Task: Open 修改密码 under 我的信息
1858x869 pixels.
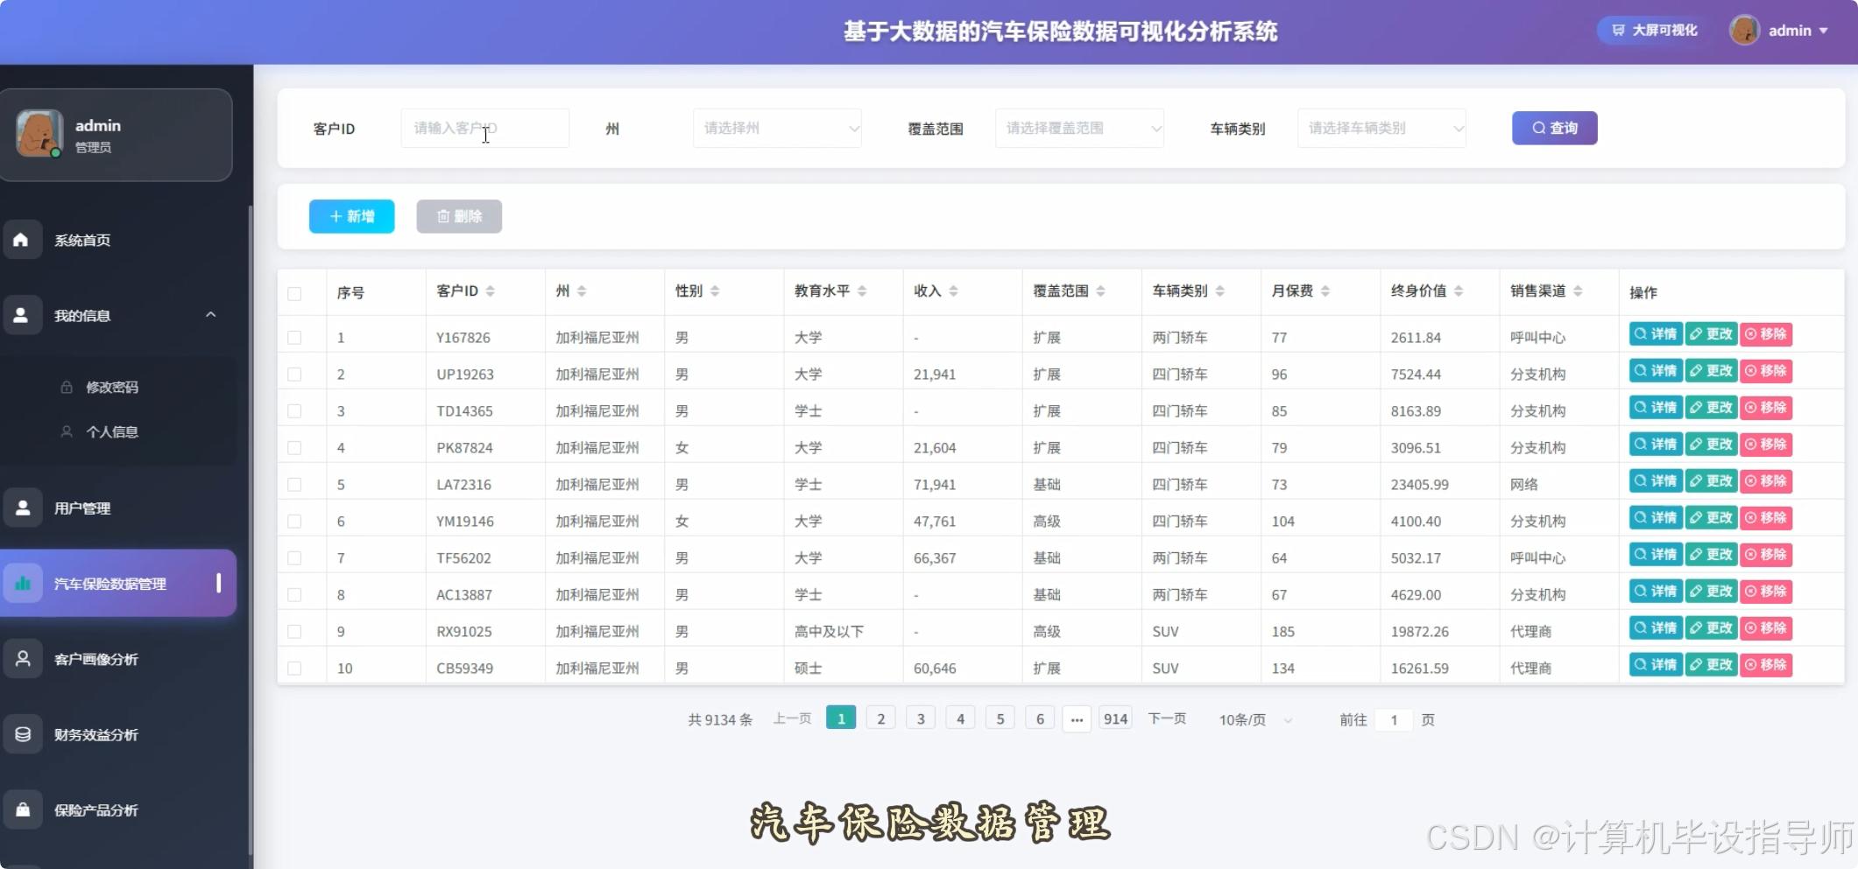Action: pos(111,386)
